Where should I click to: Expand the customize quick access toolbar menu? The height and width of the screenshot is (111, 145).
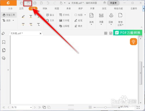pyautogui.click(x=69, y=3)
